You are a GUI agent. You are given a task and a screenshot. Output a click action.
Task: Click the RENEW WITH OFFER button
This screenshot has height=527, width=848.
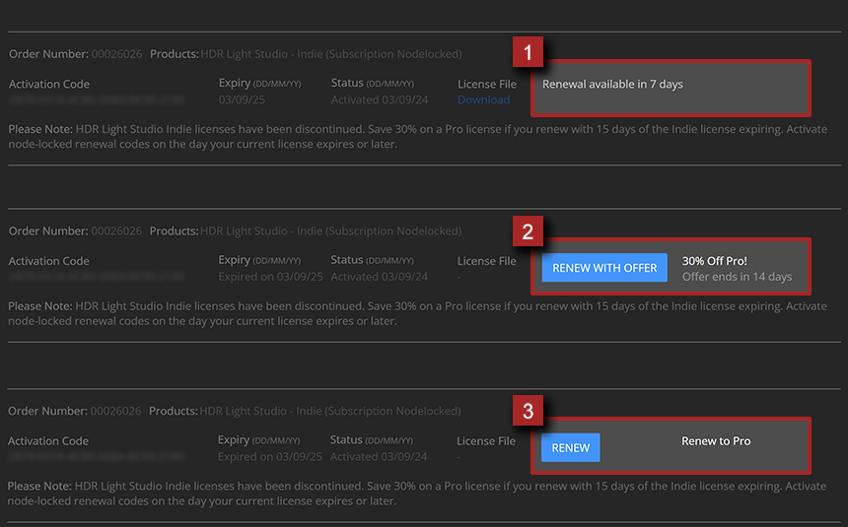604,268
